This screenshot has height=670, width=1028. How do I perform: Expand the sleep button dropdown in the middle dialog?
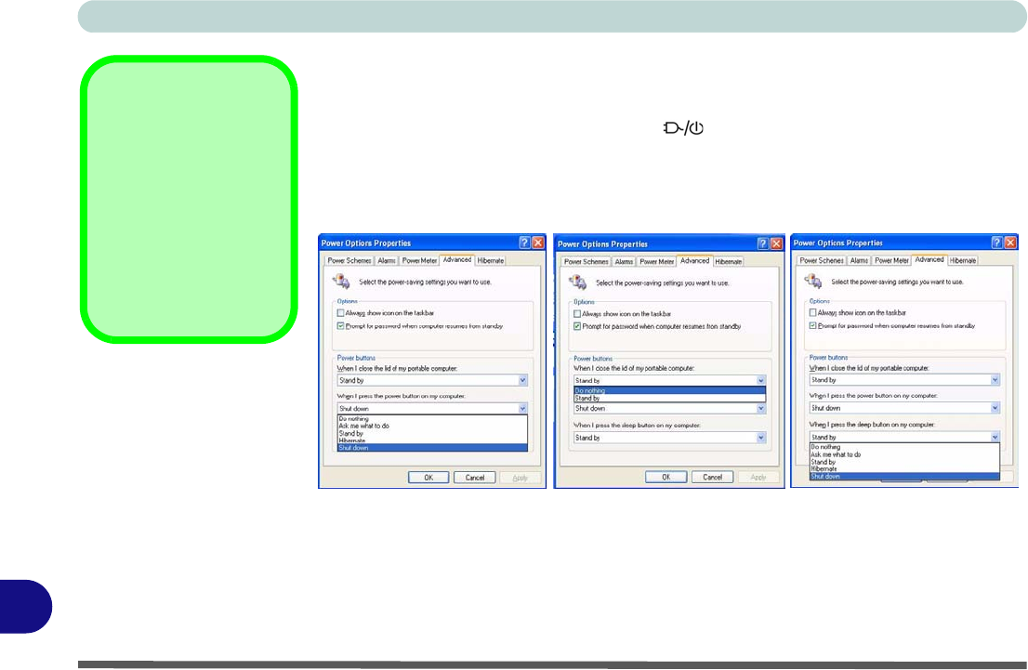pos(760,438)
